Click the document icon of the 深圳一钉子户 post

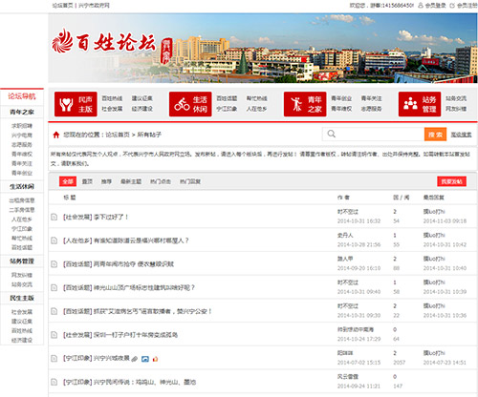coord(54,335)
